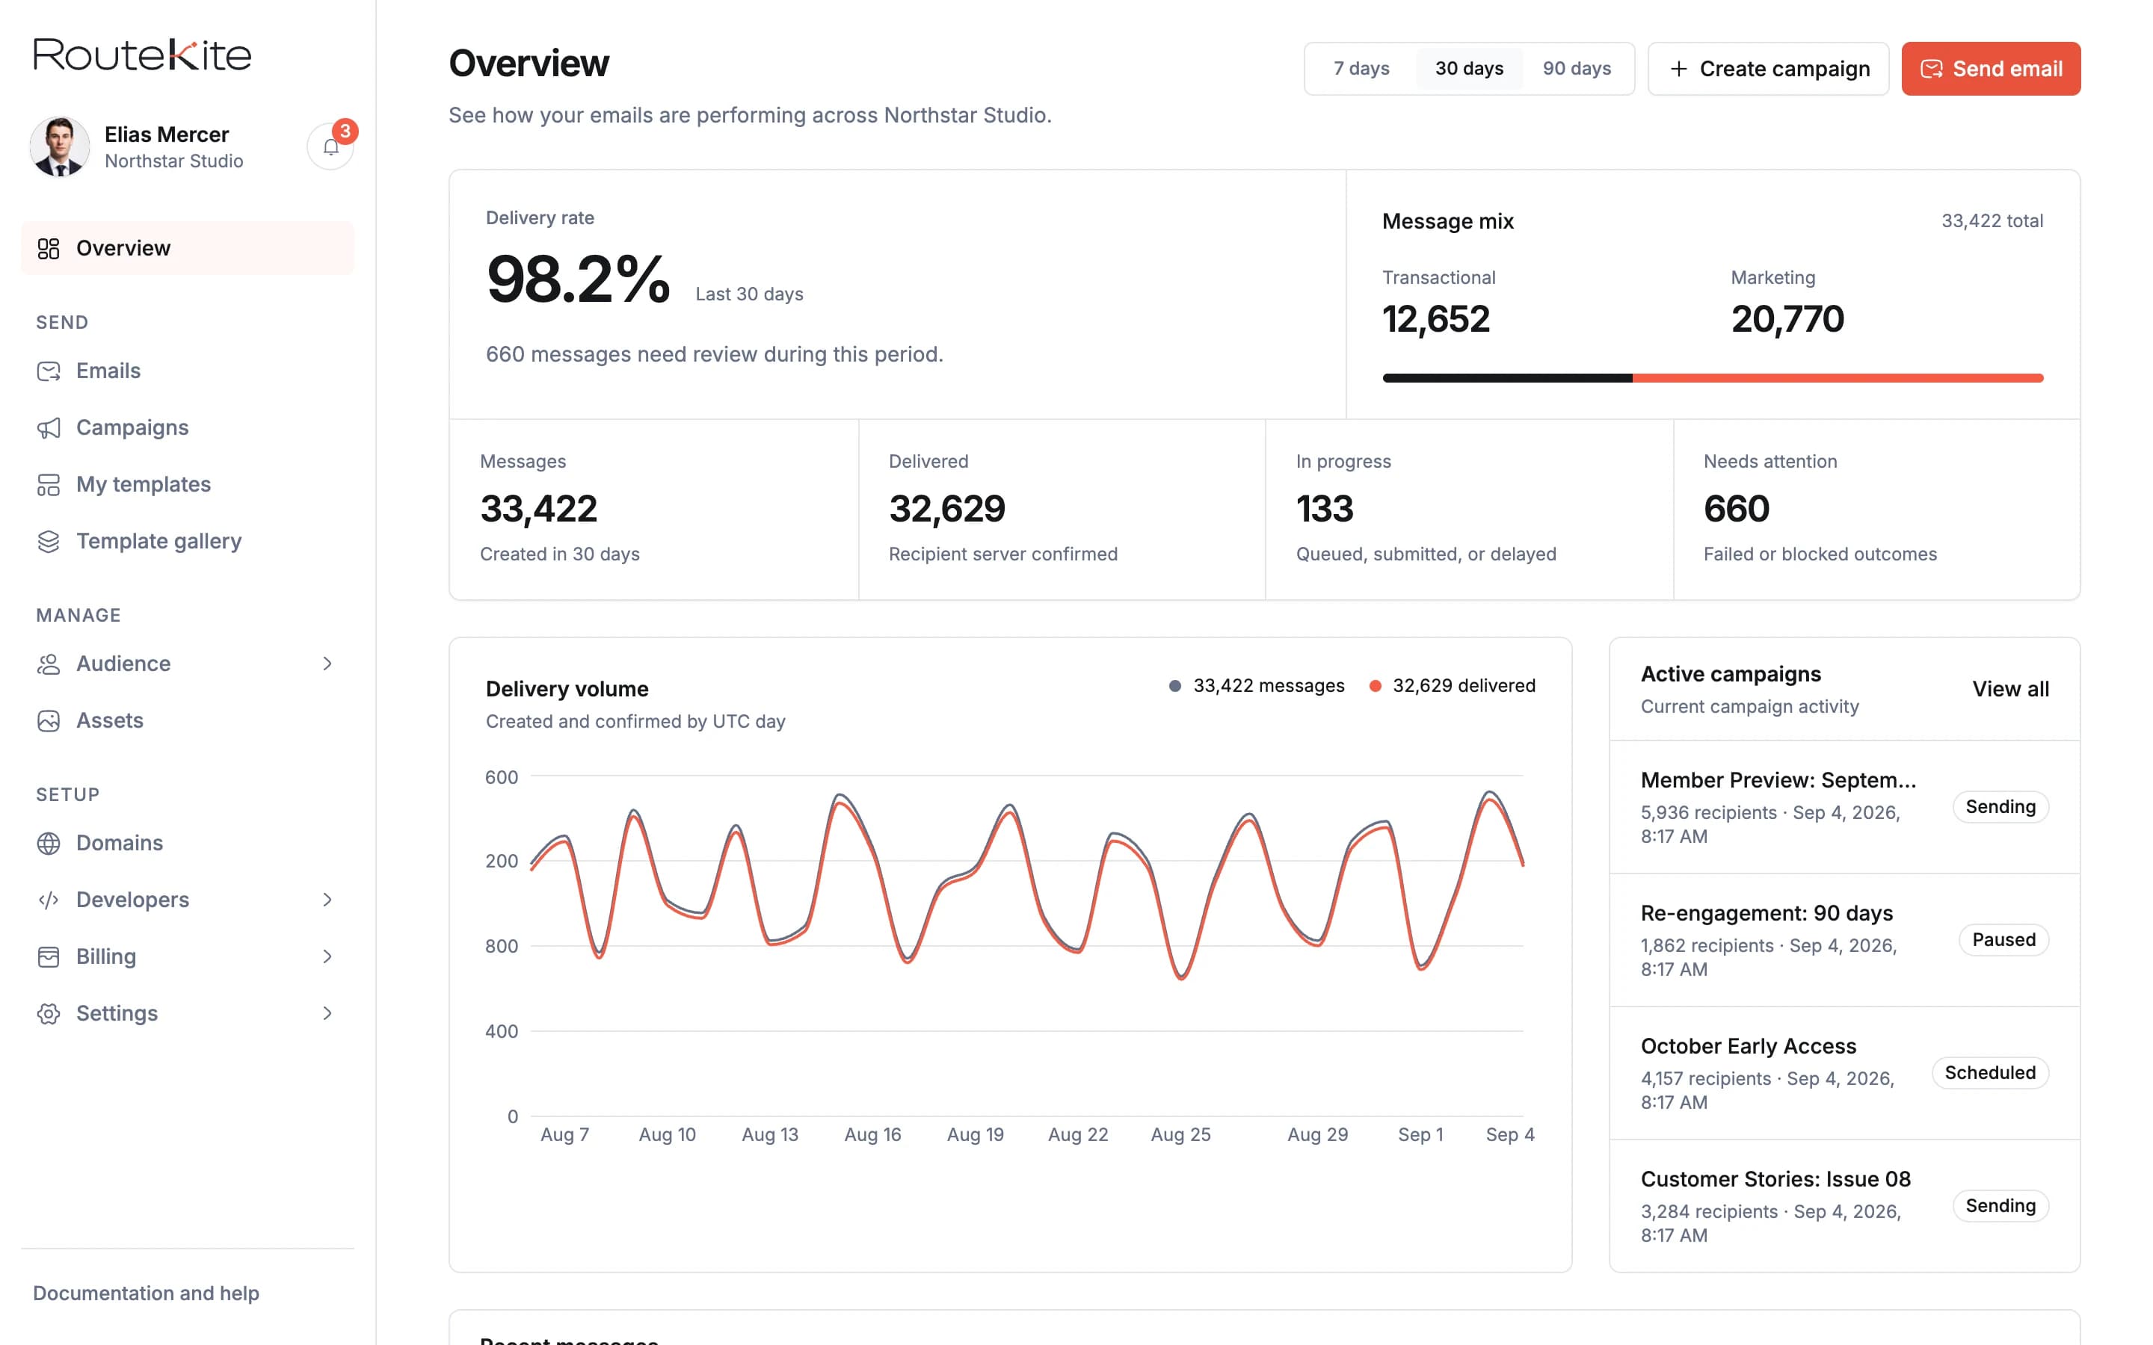Open Documentation and help link
The image size is (2153, 1345).
146,1293
